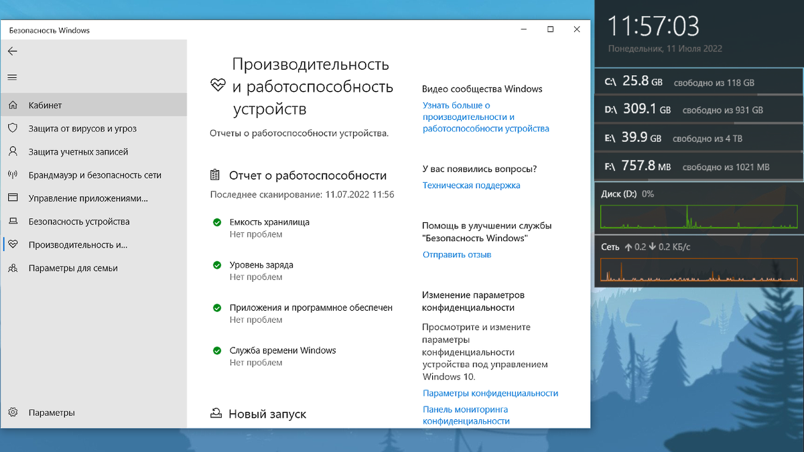Open Параметры at sidebar bottom
804x452 pixels.
pos(94,412)
